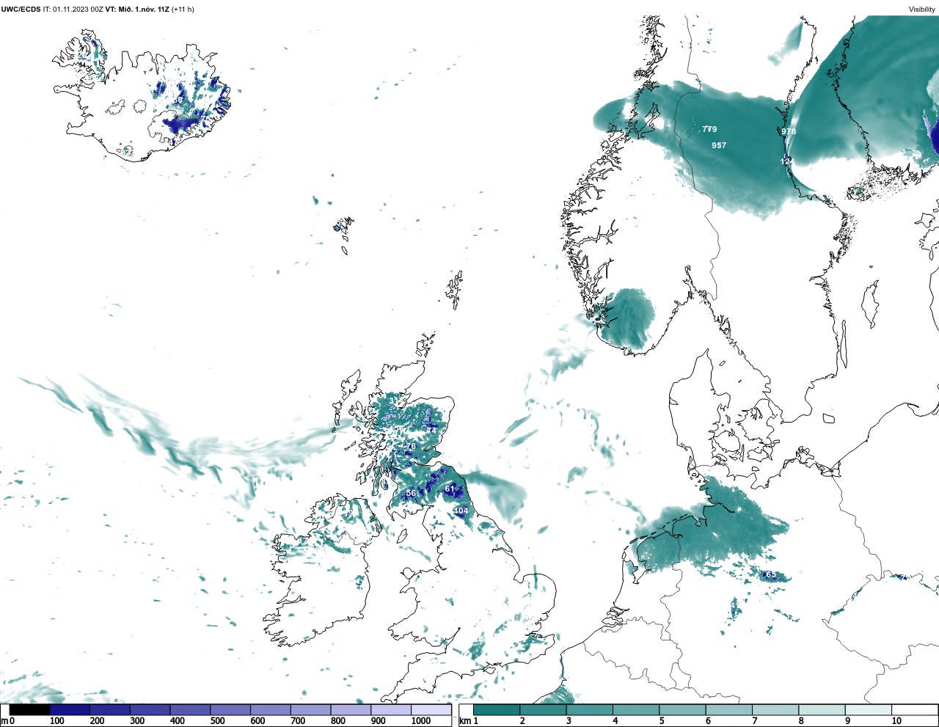
Task: Click the 'km' unit label on legend
Action: (x=465, y=721)
